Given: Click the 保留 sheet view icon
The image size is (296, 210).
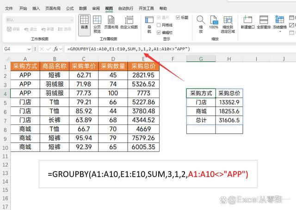Looking at the screenshot, I should tap(9, 29).
